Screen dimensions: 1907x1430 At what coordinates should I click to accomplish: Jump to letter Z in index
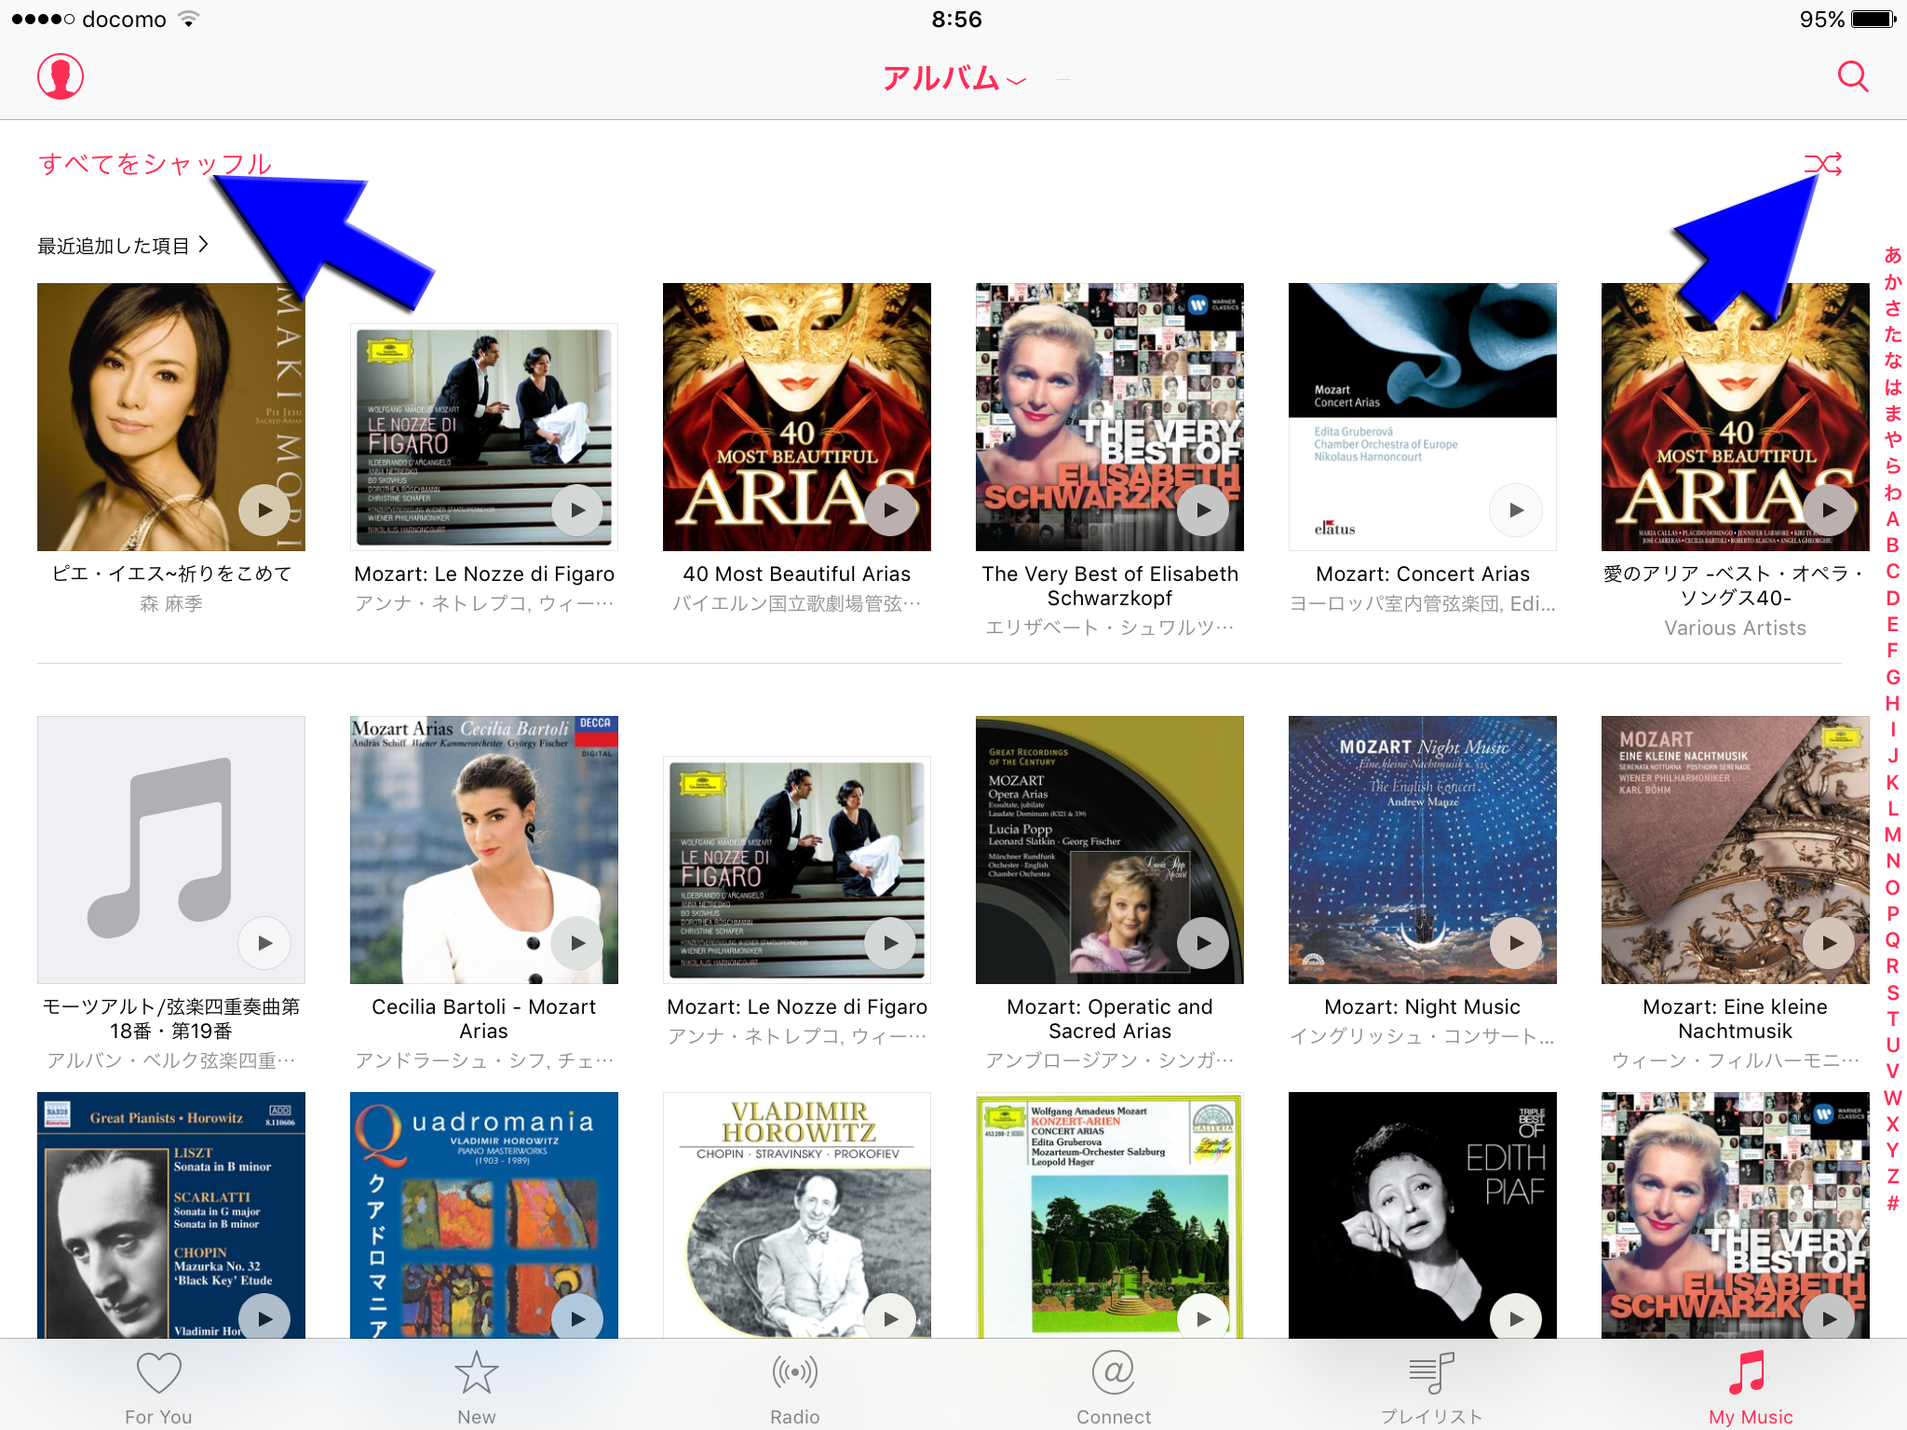tap(1893, 1176)
